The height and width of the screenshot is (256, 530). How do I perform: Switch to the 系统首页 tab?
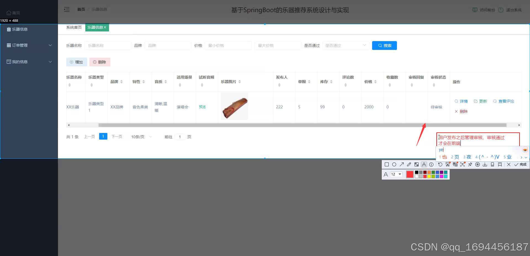74,27
